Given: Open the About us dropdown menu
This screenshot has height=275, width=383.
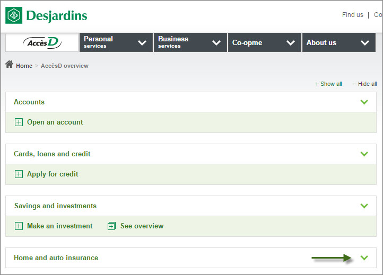Looking at the screenshot, I should tap(338, 42).
